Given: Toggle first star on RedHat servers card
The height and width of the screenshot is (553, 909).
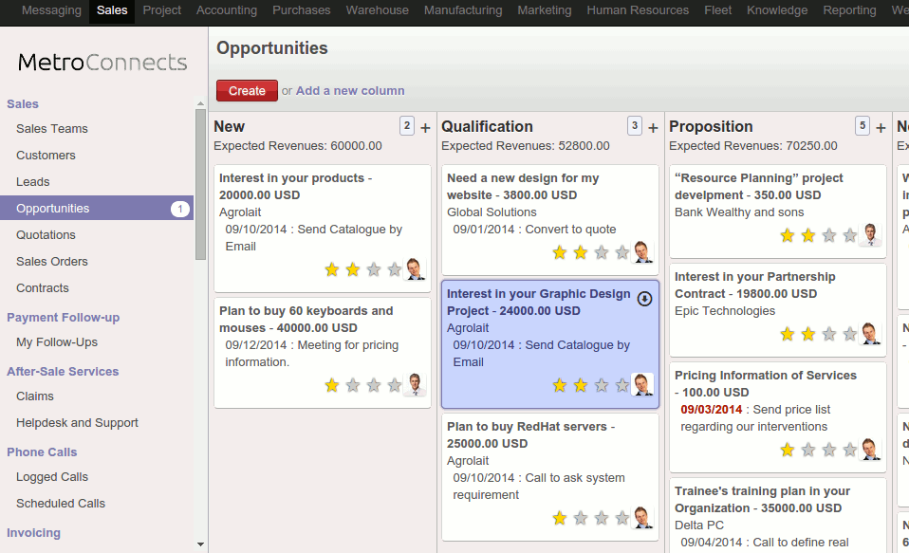Looking at the screenshot, I should coord(560,518).
